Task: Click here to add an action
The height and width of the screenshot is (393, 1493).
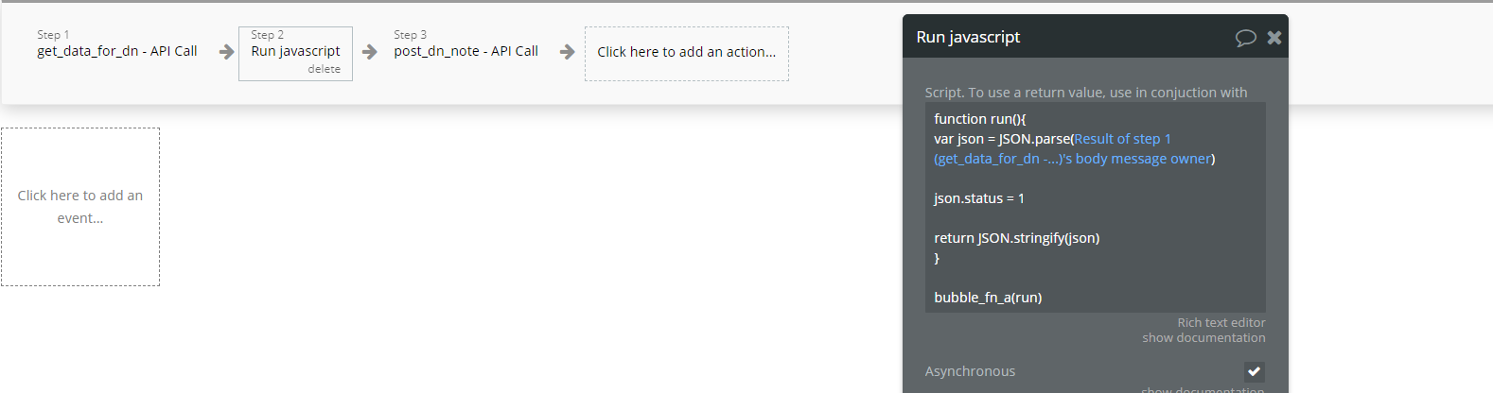Action: tap(686, 53)
